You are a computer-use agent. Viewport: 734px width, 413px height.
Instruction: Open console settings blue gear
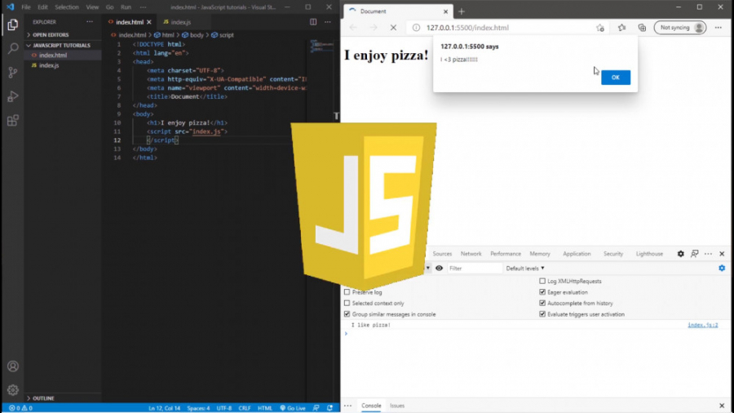tap(722, 269)
